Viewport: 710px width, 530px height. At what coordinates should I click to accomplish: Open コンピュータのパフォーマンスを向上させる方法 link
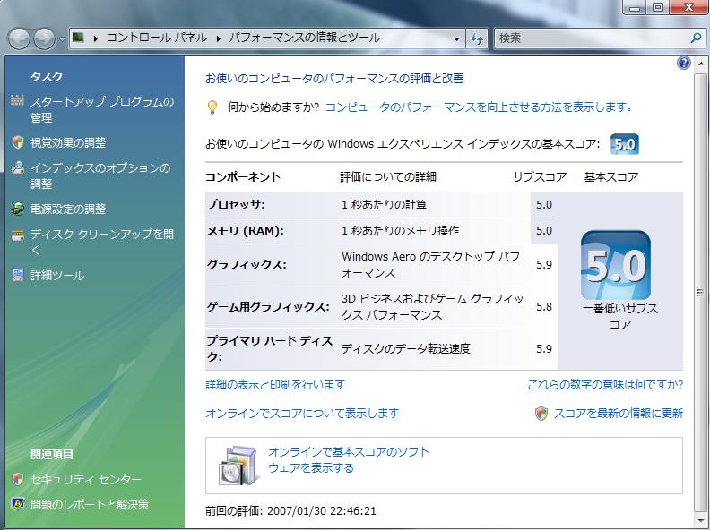click(x=479, y=107)
